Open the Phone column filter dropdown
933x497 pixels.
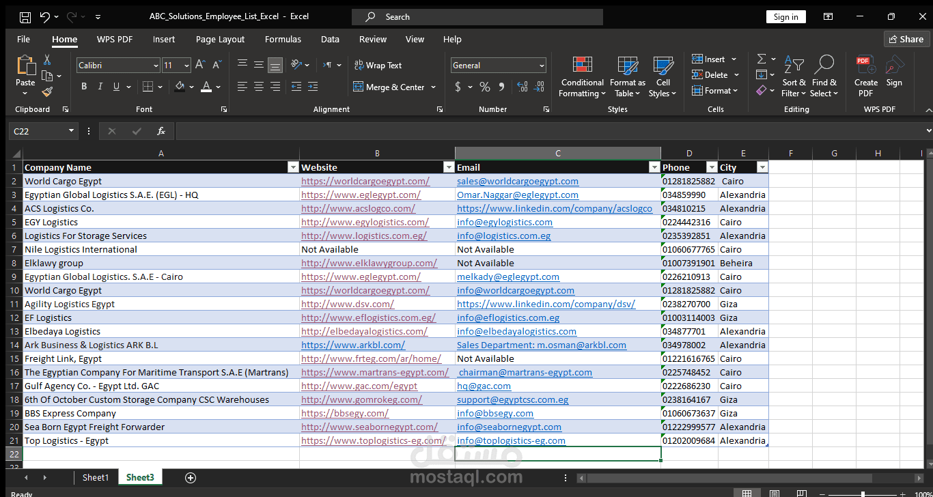coord(712,167)
